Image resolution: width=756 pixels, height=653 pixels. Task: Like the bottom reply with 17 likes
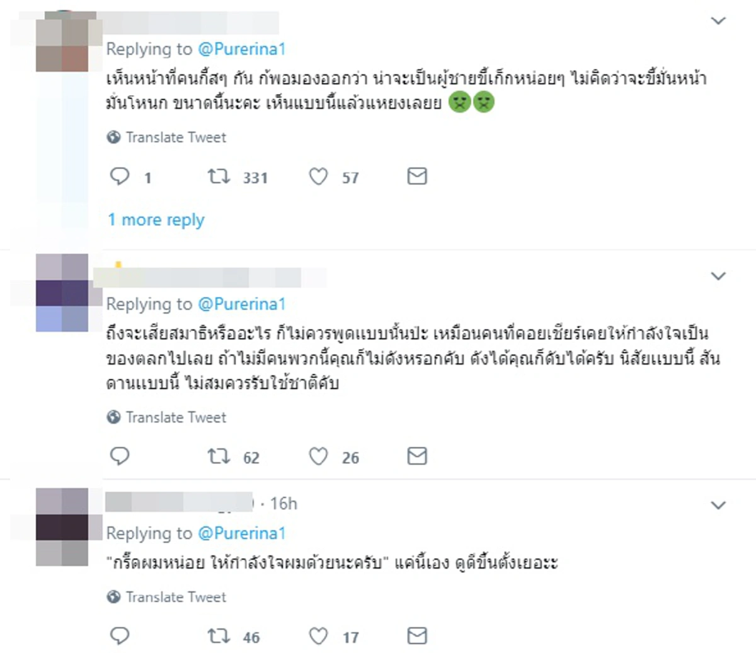319,637
